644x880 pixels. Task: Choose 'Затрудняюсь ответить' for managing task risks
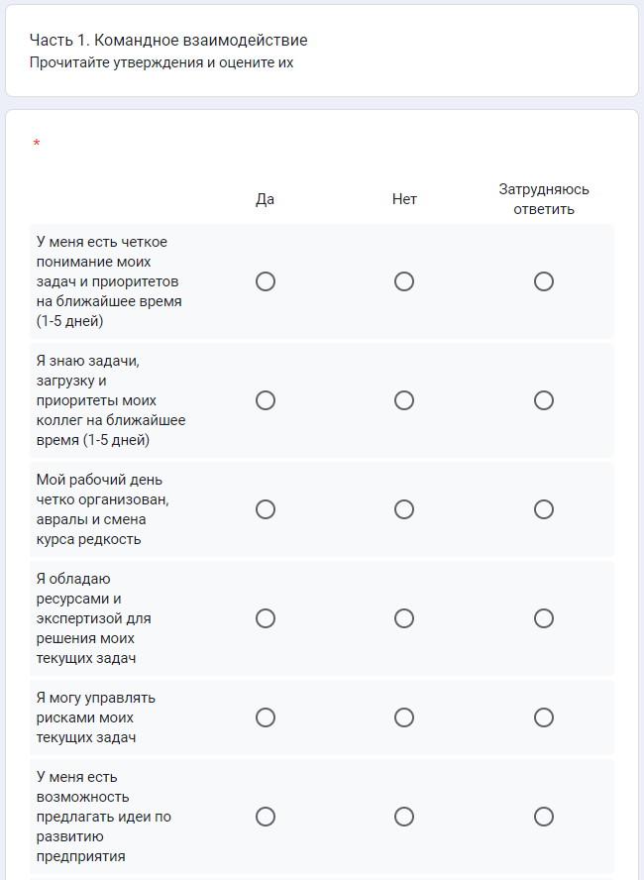pos(543,717)
